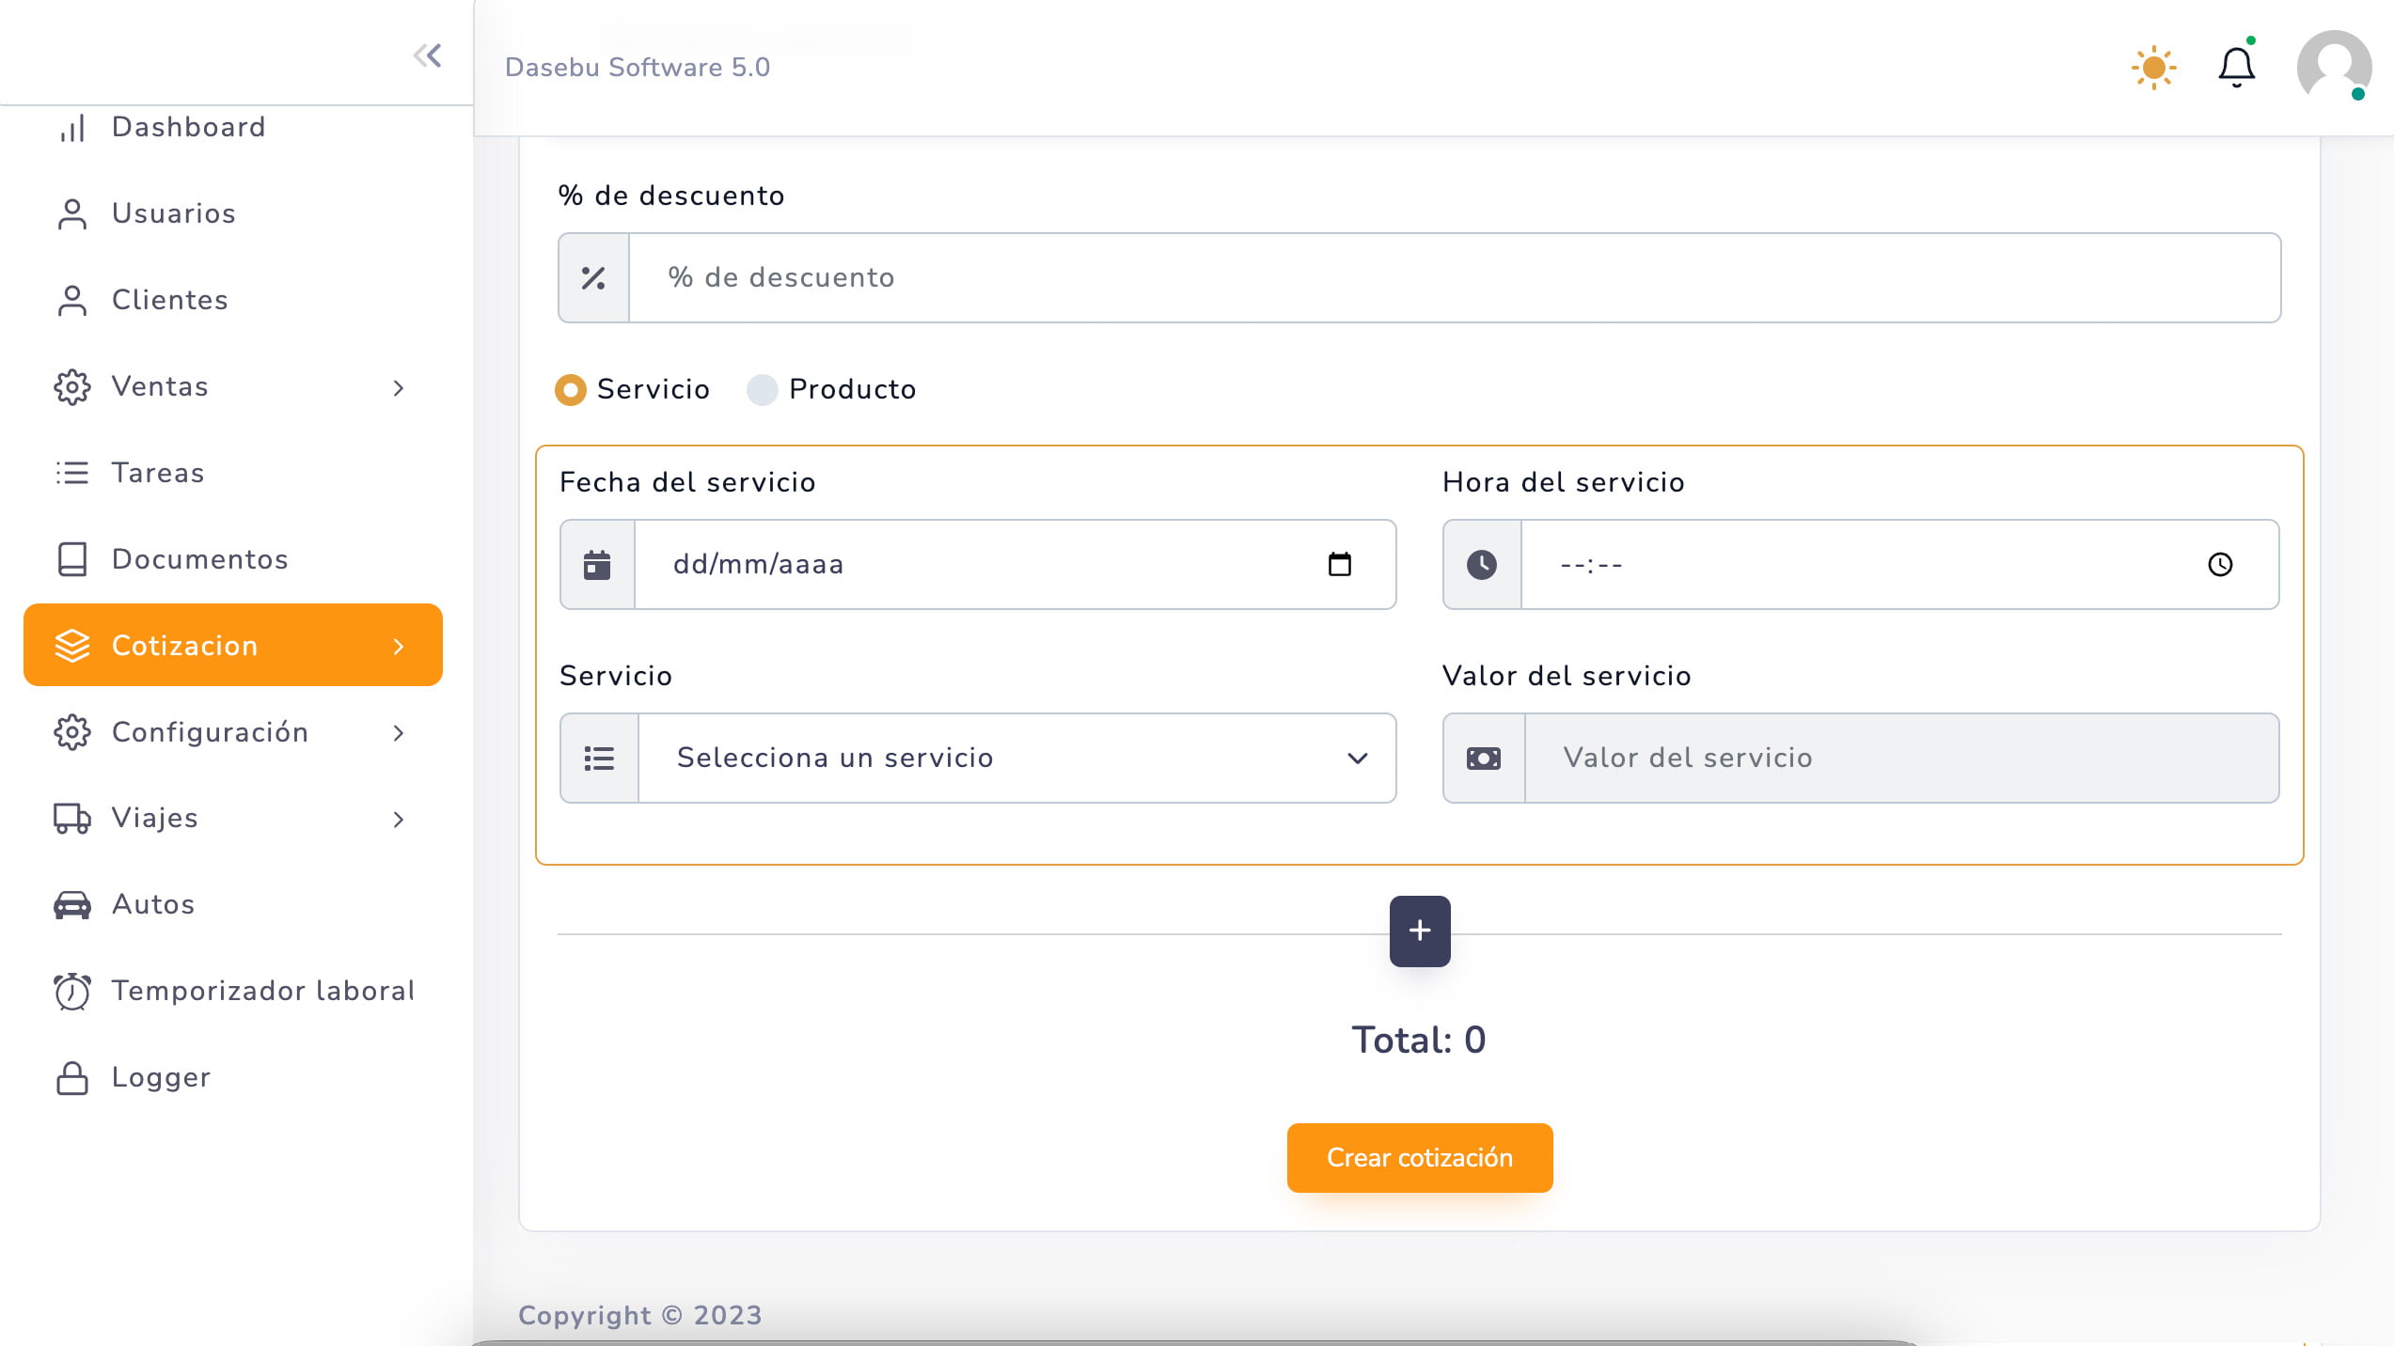
Task: Click the Tareas list icon
Action: 72,473
